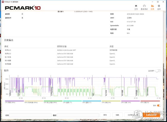Select the 照片编辑 test row
Viewport: 167px width, 122px height.
[8, 61]
